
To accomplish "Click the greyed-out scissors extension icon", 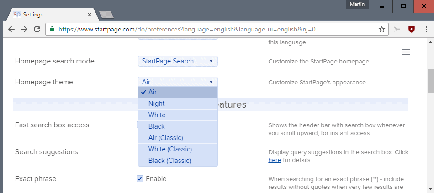I will (x=397, y=29).
